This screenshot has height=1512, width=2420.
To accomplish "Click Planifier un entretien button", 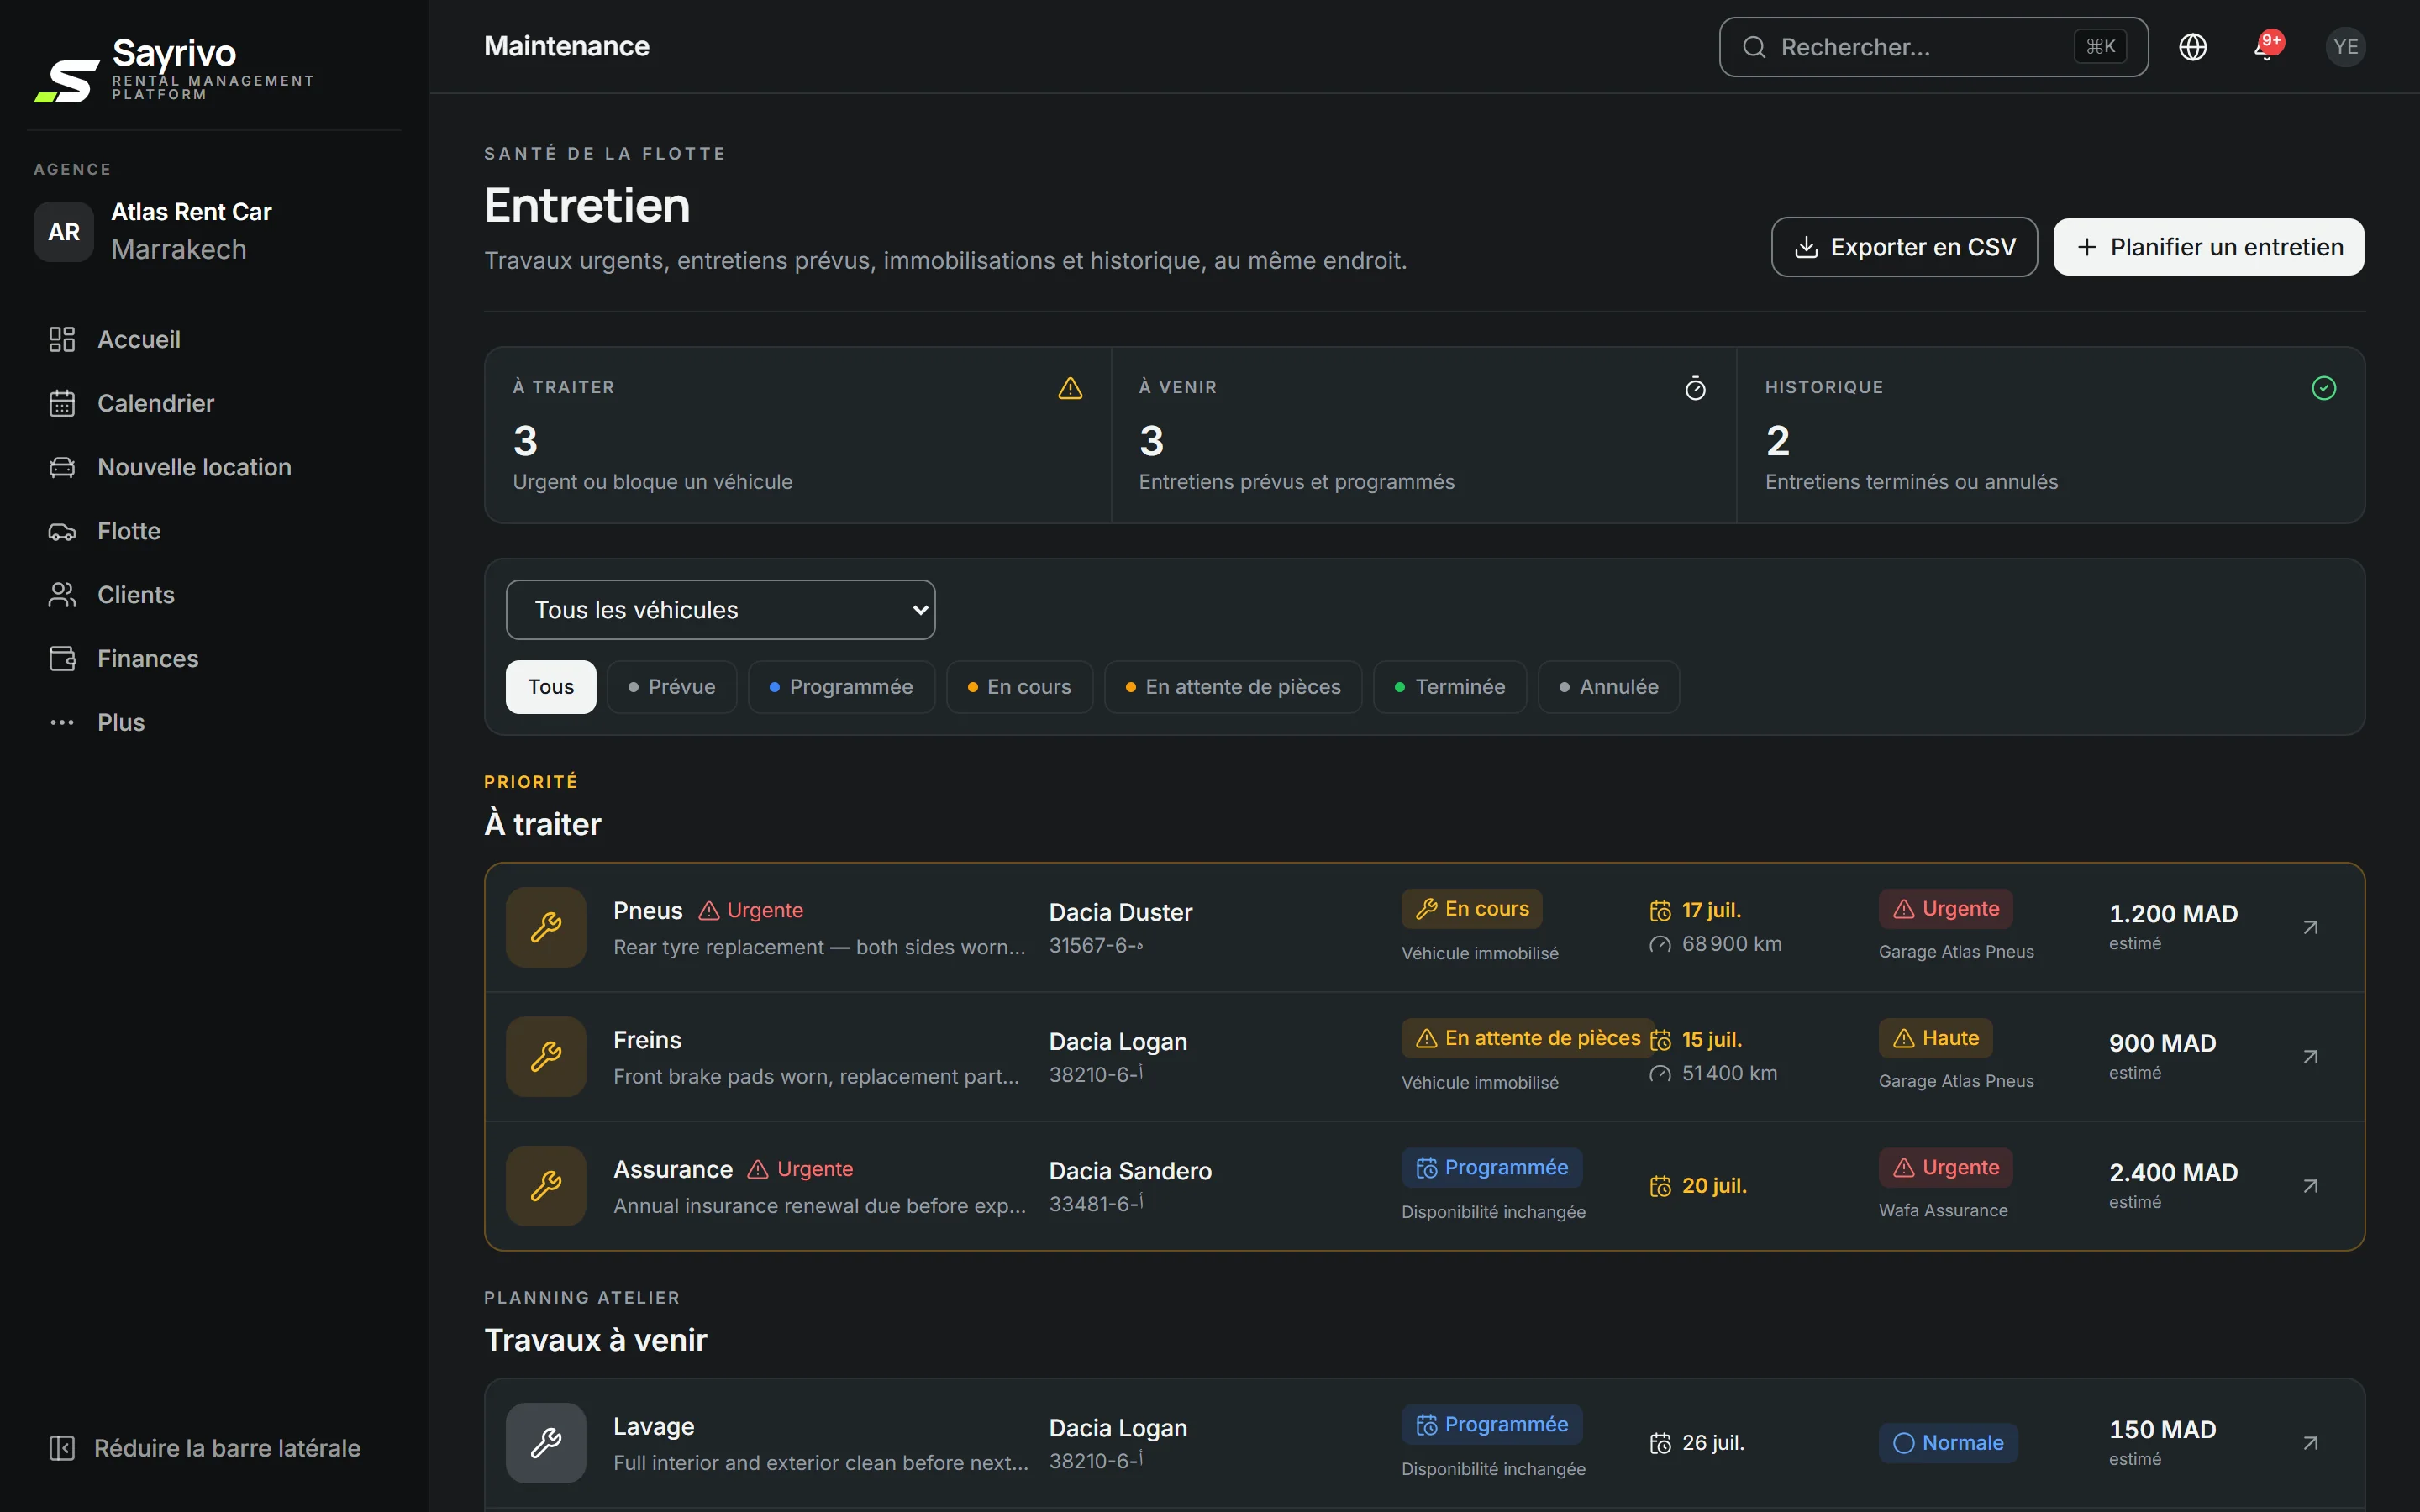I will click(x=2208, y=247).
